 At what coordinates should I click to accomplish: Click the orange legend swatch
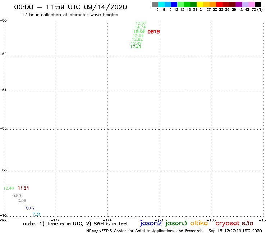click(x=213, y=4)
